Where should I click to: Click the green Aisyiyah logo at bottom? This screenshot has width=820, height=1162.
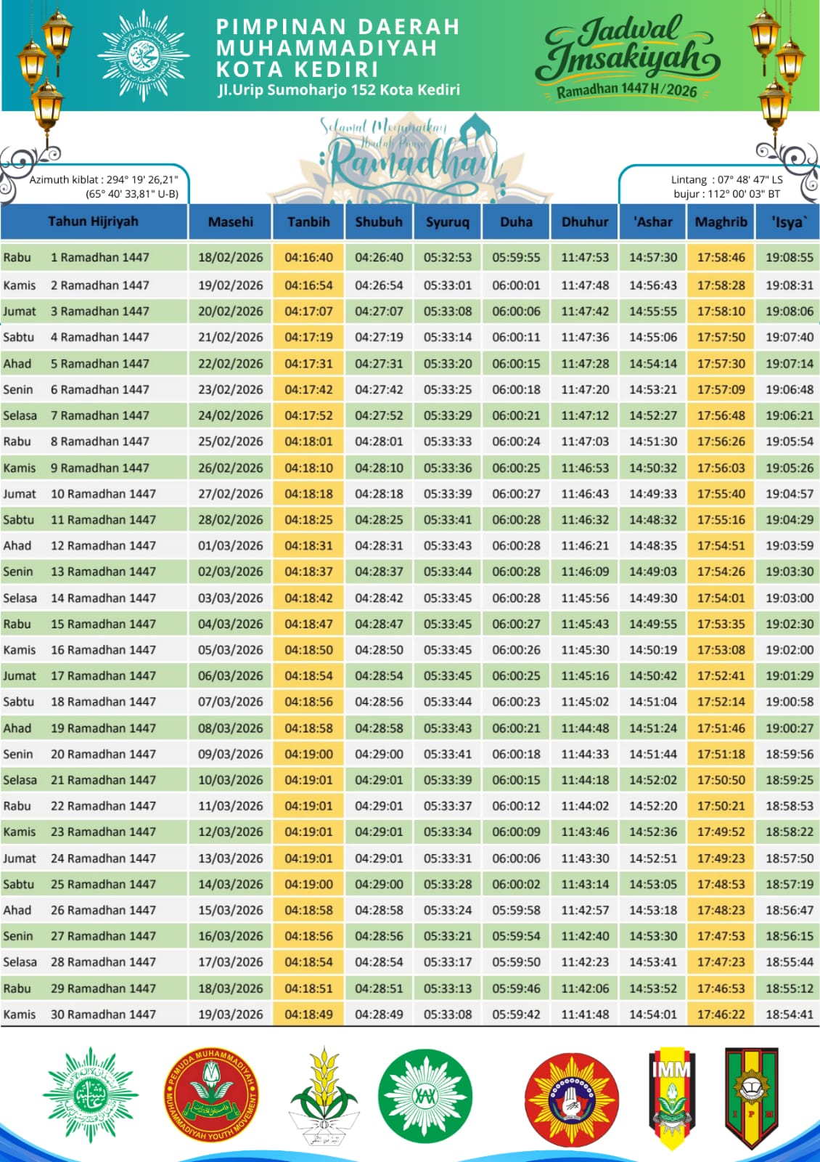90,1094
